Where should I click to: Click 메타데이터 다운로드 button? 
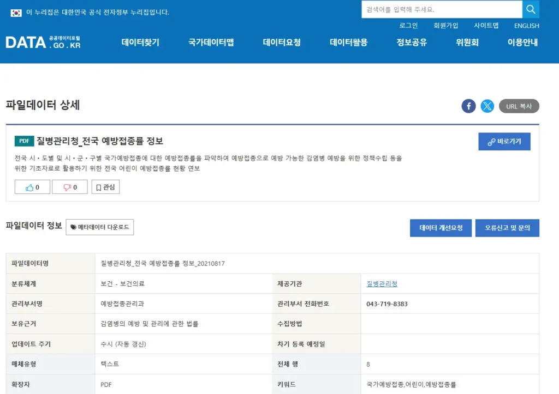[x=100, y=227]
